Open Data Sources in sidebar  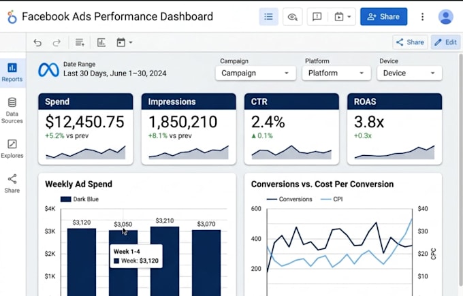(12, 110)
